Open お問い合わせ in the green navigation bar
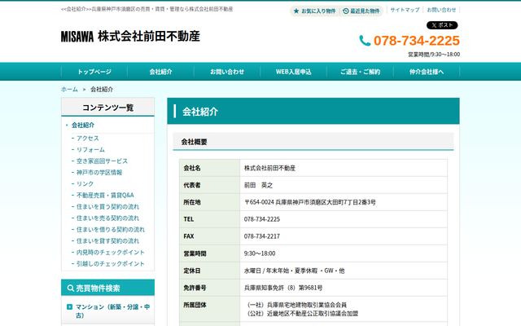The image size is (521, 326). 227,72
